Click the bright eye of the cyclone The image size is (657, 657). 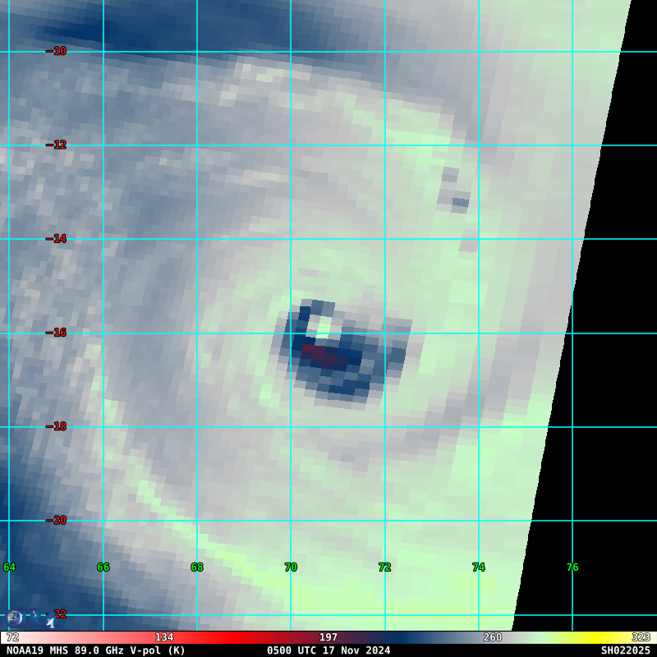tap(323, 326)
